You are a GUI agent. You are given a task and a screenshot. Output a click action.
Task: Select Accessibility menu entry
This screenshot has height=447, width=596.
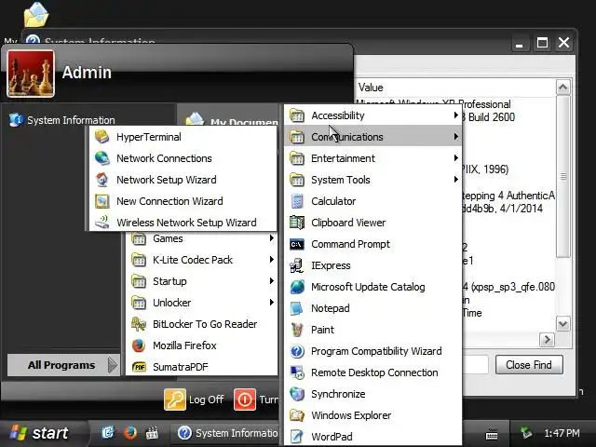point(373,115)
